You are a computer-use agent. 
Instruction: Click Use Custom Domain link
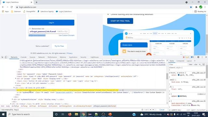[x=66, y=35]
